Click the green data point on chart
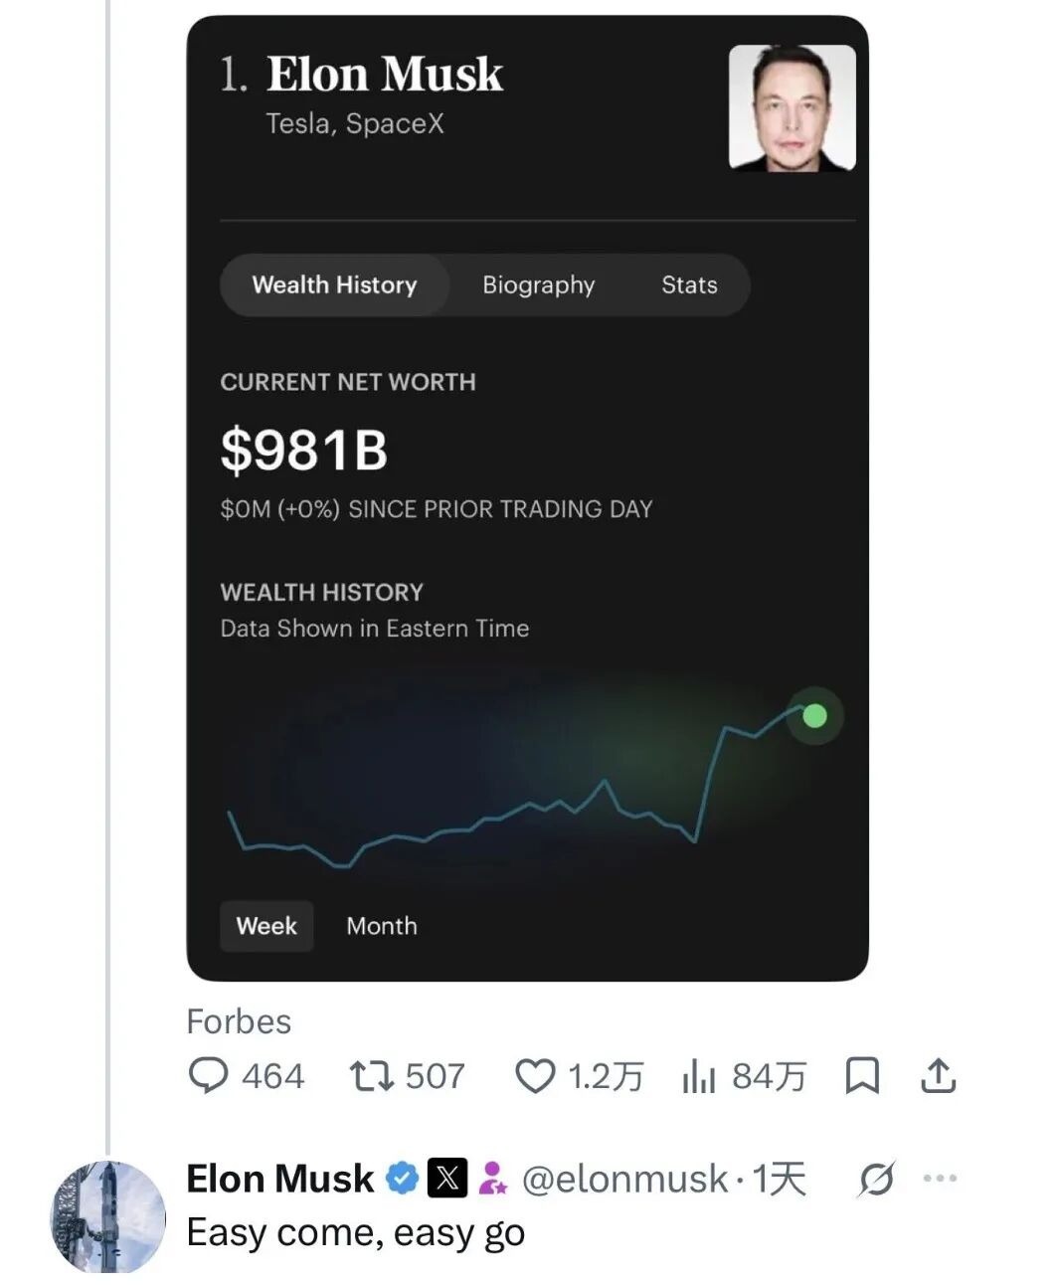Viewport: 1056px width, 1285px height. click(x=814, y=716)
